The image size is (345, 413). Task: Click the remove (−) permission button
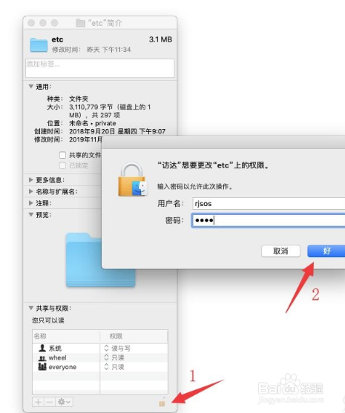(x=50, y=402)
